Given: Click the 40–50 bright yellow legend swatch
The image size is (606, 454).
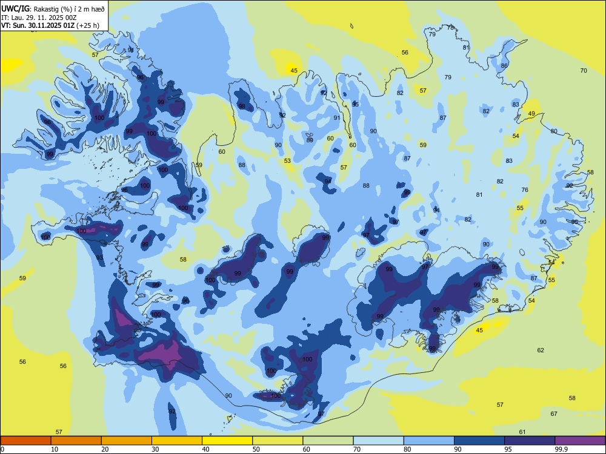Looking at the screenshot, I should [x=227, y=441].
